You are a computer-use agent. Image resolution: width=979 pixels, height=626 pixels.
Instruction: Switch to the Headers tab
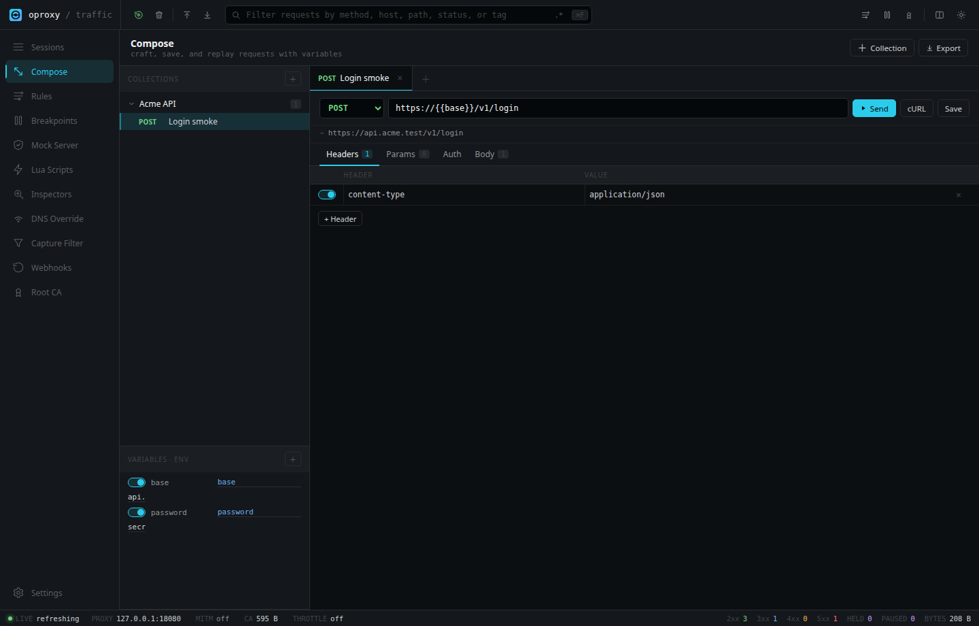tap(349, 154)
